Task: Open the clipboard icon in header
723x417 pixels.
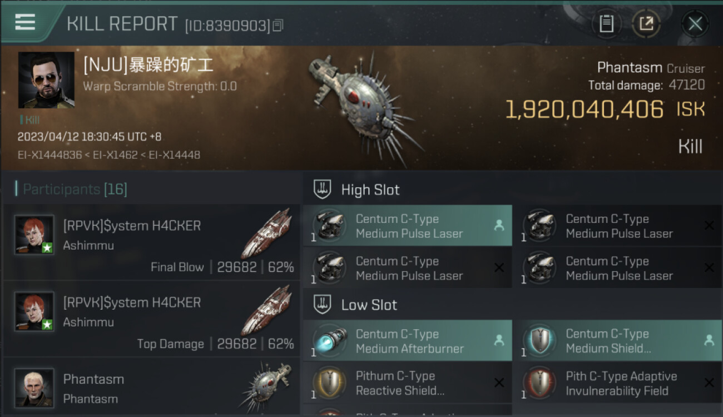Action: [606, 23]
